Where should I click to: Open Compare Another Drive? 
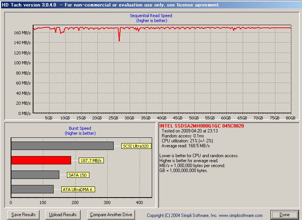tap(111, 215)
